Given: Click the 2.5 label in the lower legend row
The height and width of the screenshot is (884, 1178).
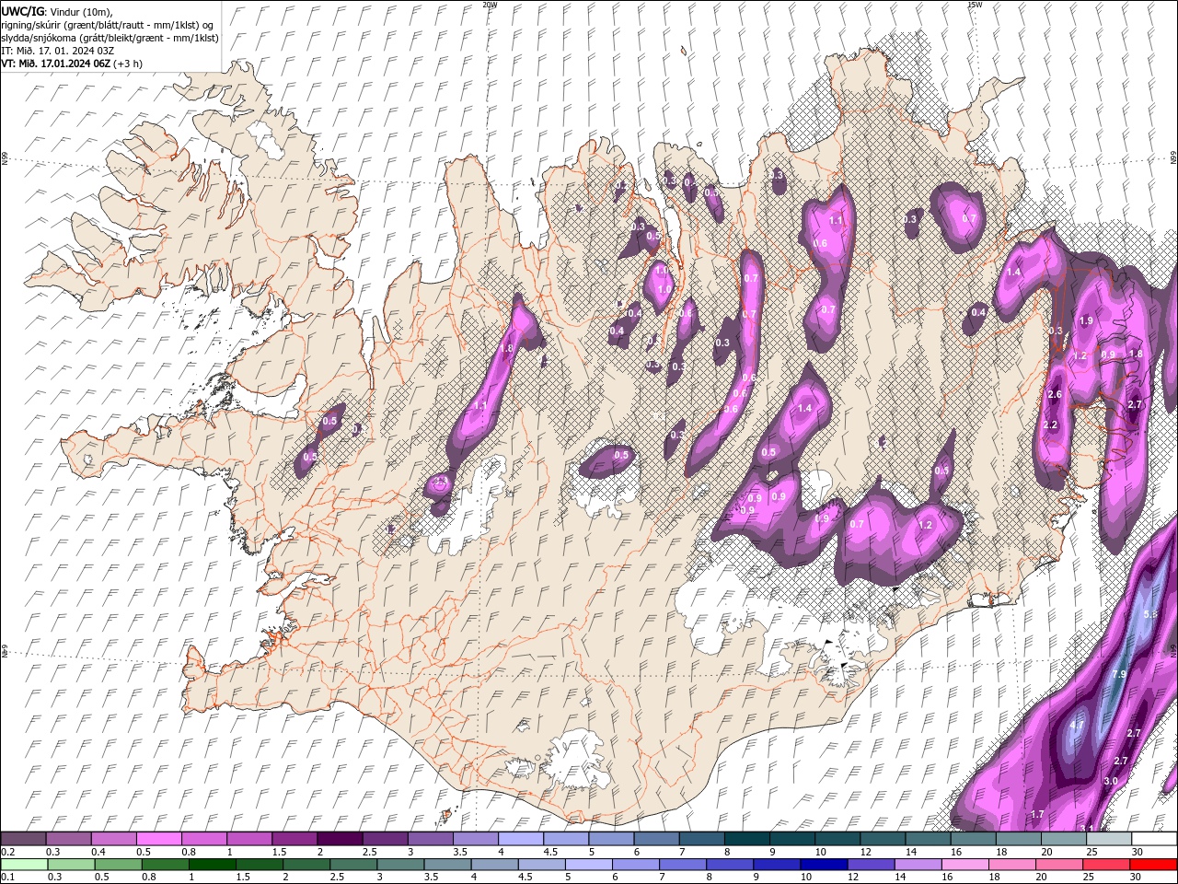Looking at the screenshot, I should pyautogui.click(x=335, y=878).
